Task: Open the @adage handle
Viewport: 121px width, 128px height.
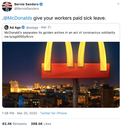Action: point(32,27)
